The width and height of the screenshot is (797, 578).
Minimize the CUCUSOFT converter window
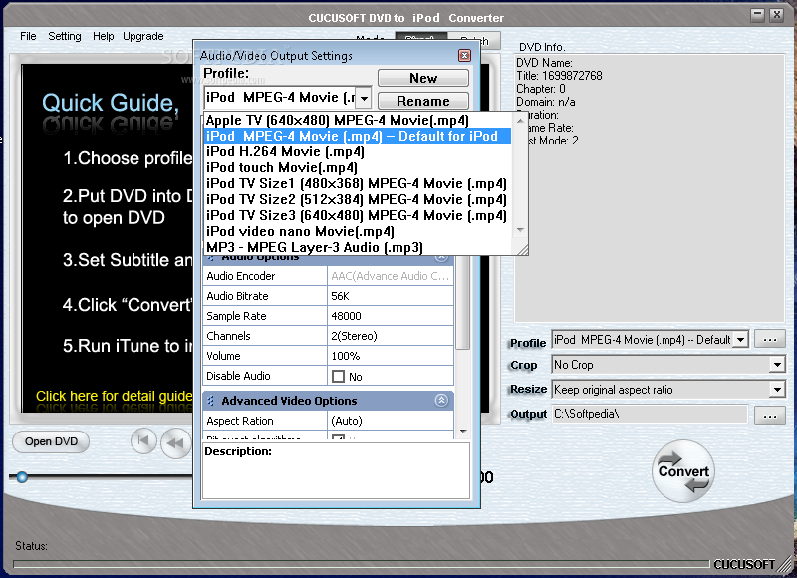tap(758, 15)
